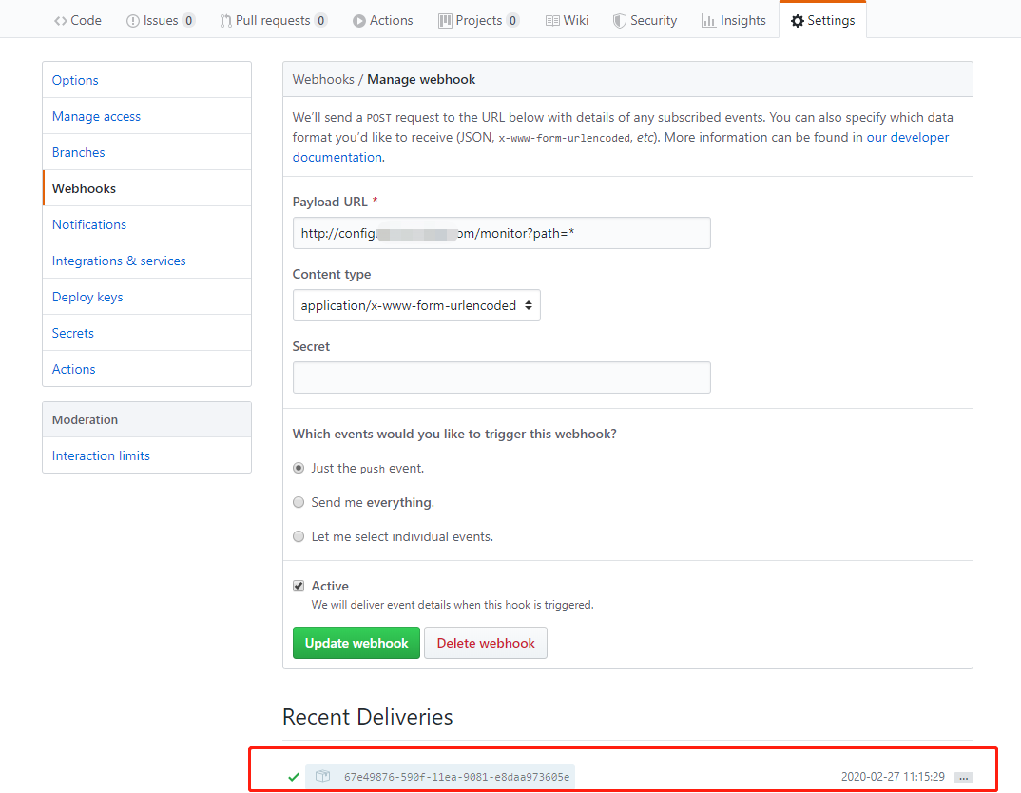The width and height of the screenshot is (1021, 793).
Task: Open the Content type dropdown
Action: 416,305
